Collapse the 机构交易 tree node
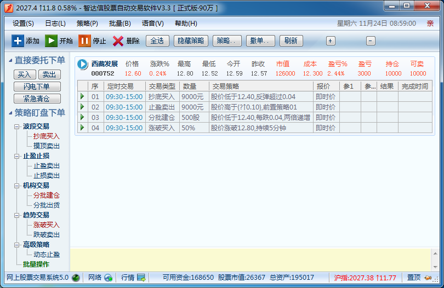The width and height of the screenshot is (444, 288). [16, 186]
